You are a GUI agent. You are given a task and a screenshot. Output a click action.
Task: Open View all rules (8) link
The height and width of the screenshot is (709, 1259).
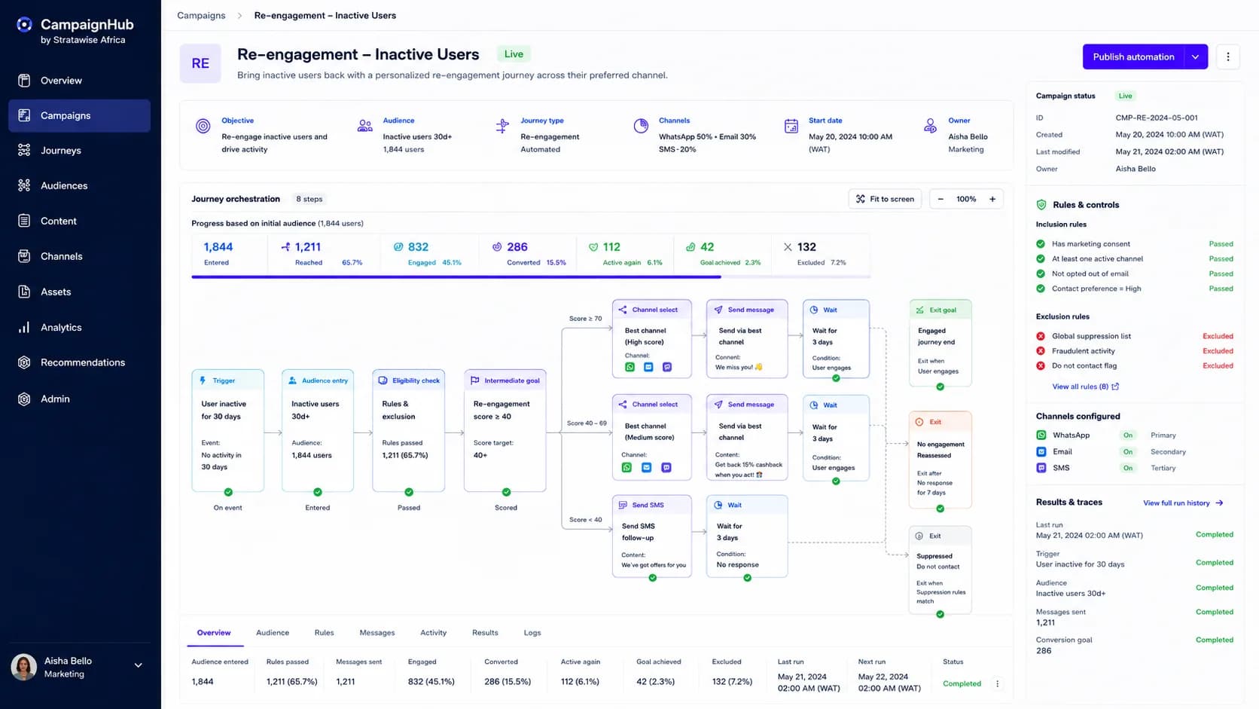[x=1085, y=387]
